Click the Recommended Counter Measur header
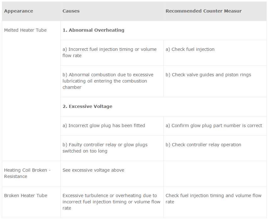 click(204, 11)
